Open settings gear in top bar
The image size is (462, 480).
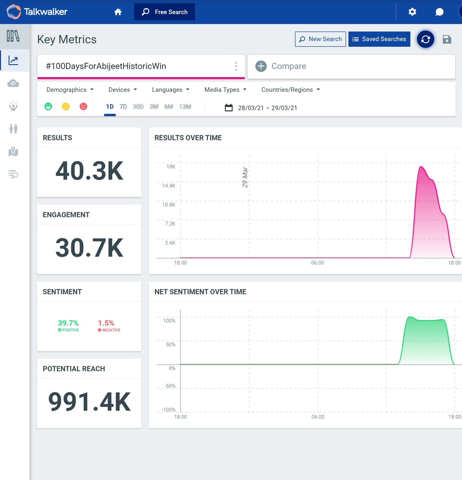412,12
